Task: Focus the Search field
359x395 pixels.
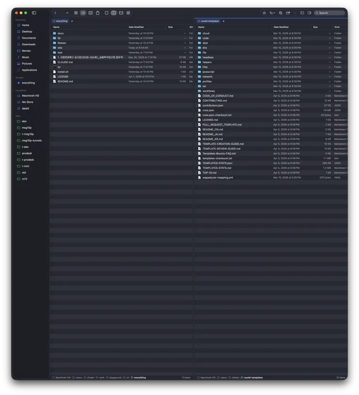Action: [329, 13]
